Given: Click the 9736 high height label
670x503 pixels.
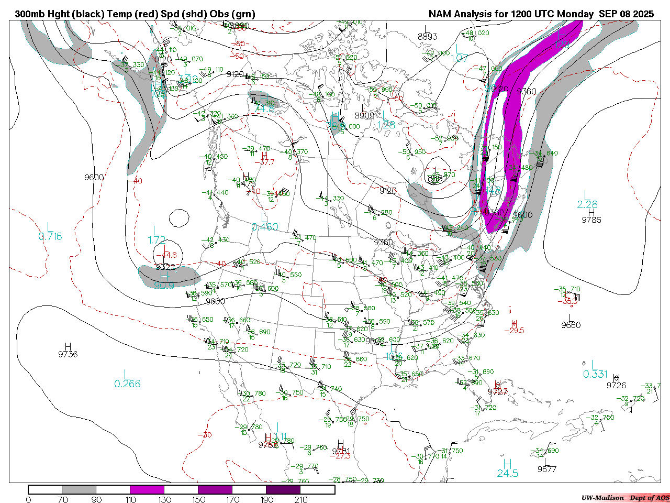Looking at the screenshot, I should [68, 354].
